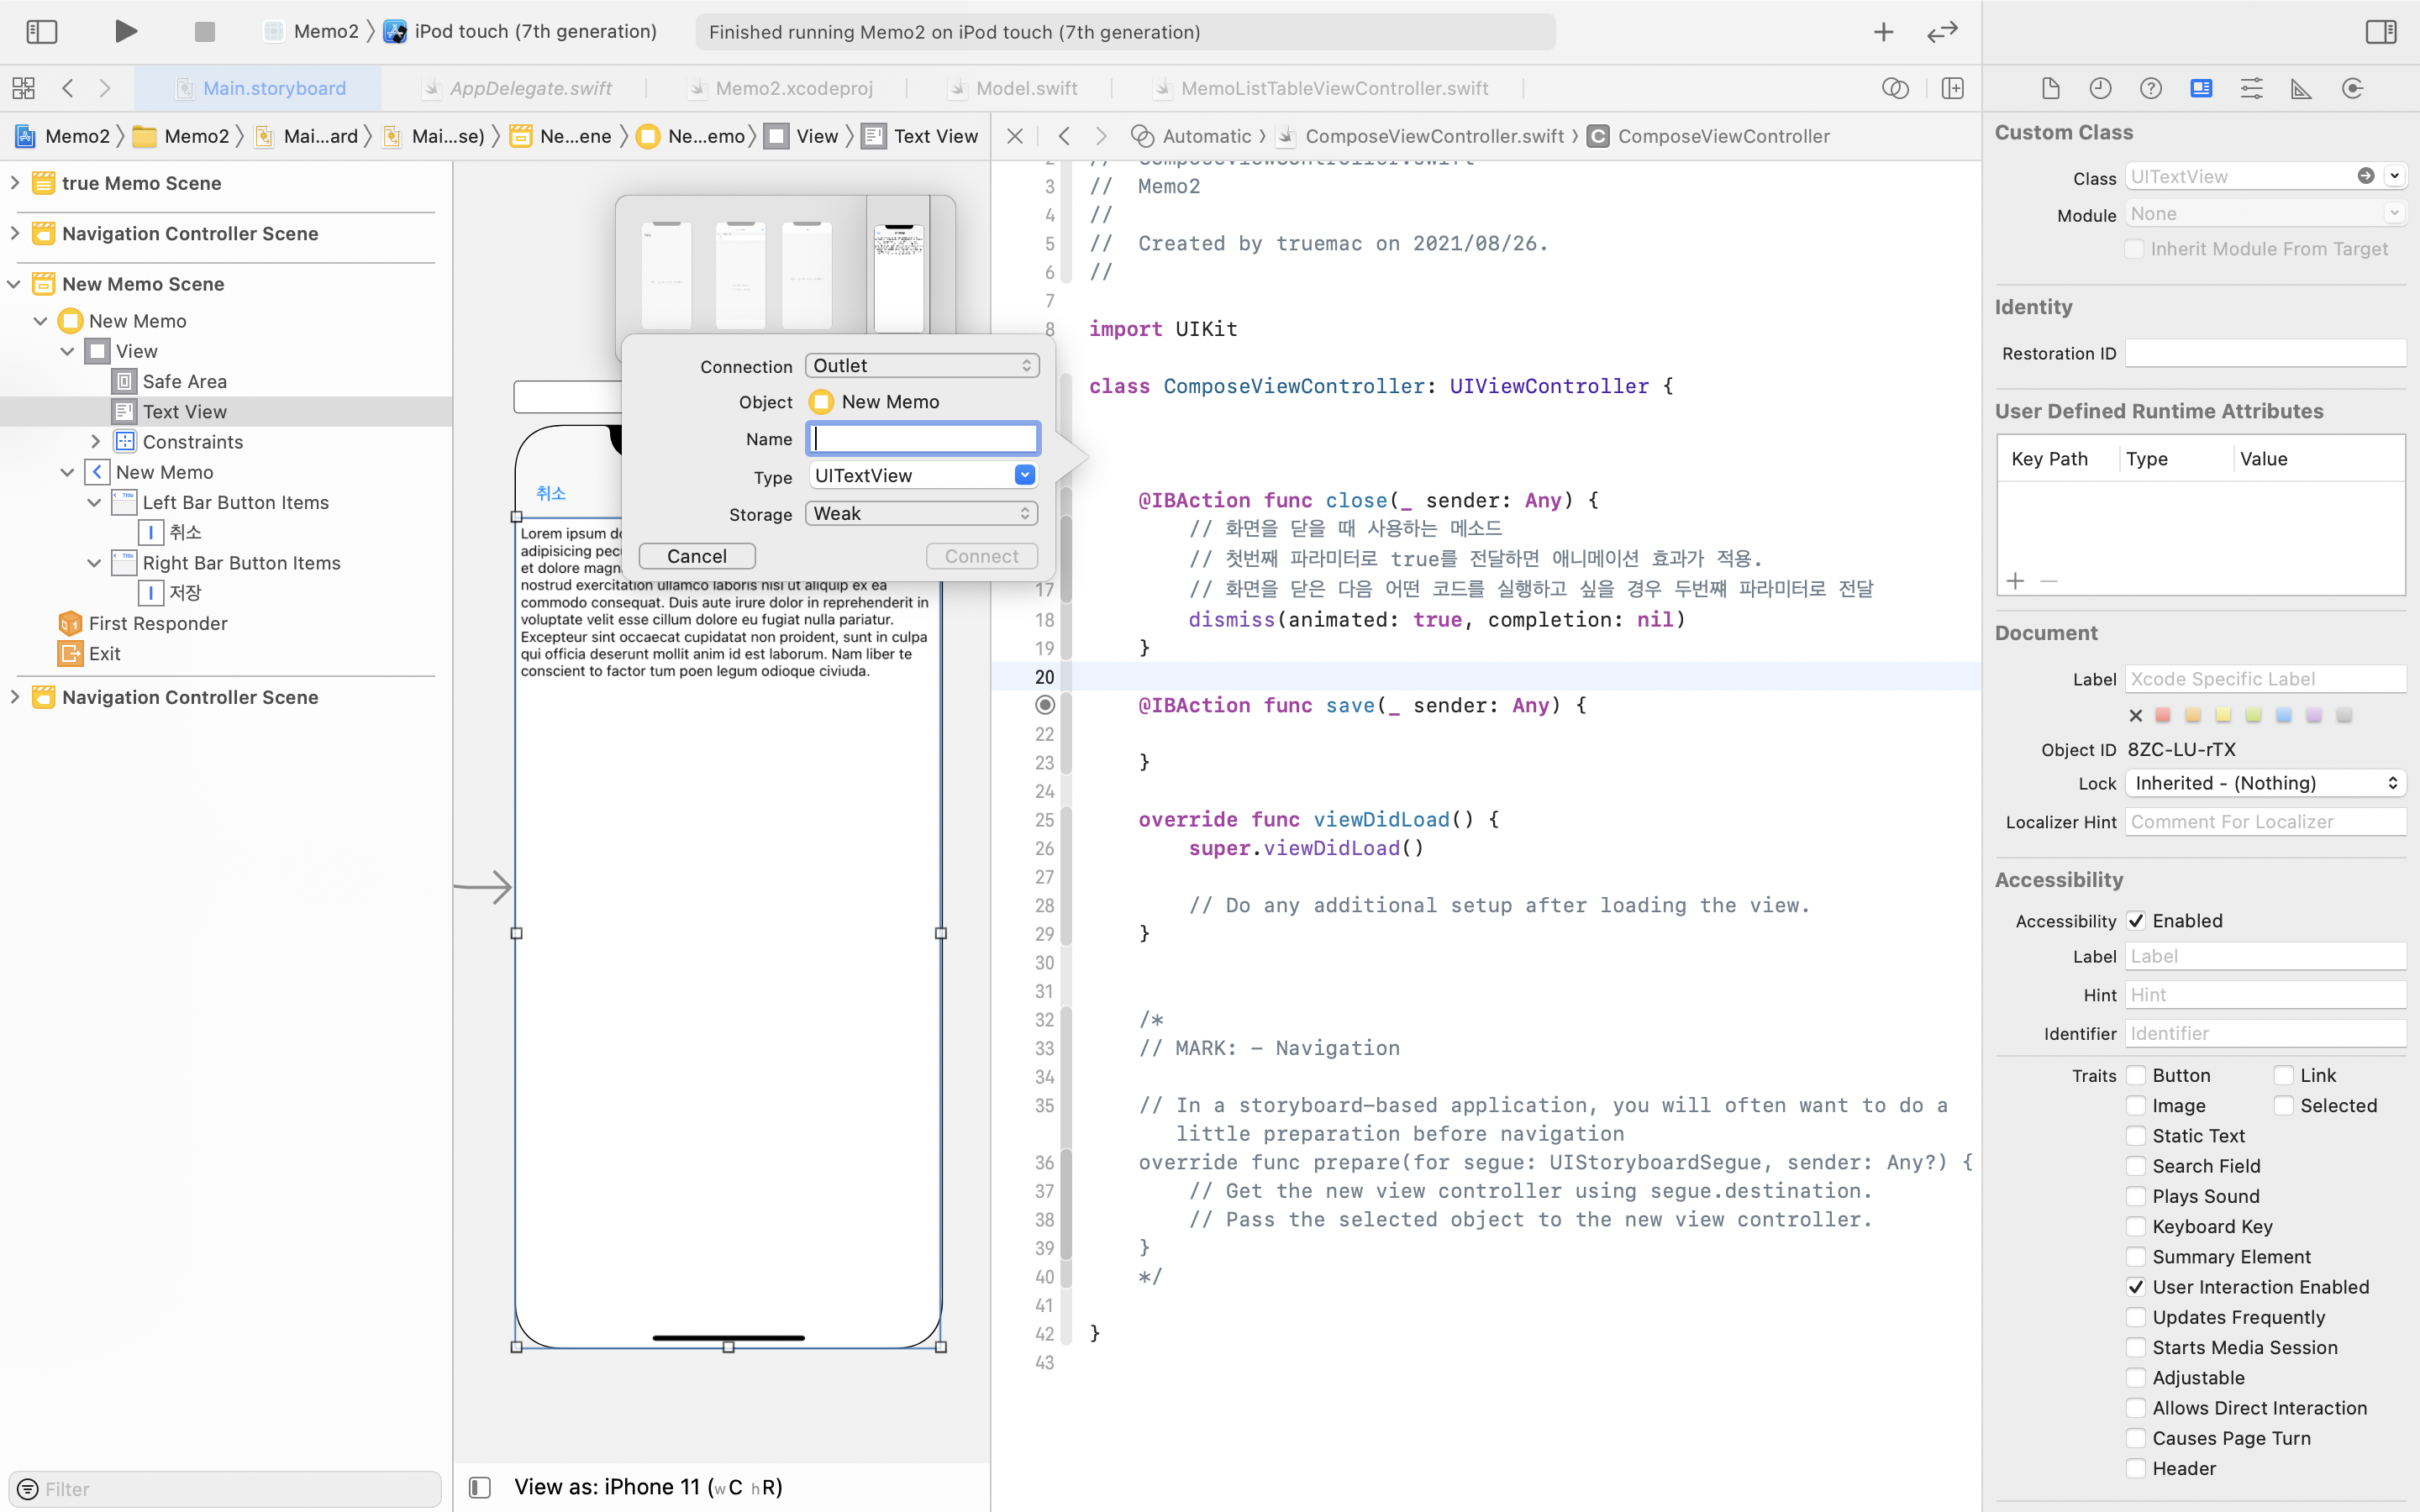Open the Attributes inspector icon
This screenshot has width=2420, height=1512.
2250,88
